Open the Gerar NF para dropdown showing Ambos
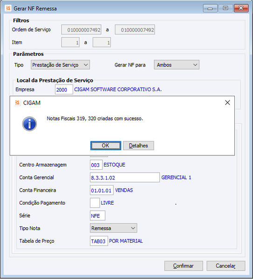 177,65
